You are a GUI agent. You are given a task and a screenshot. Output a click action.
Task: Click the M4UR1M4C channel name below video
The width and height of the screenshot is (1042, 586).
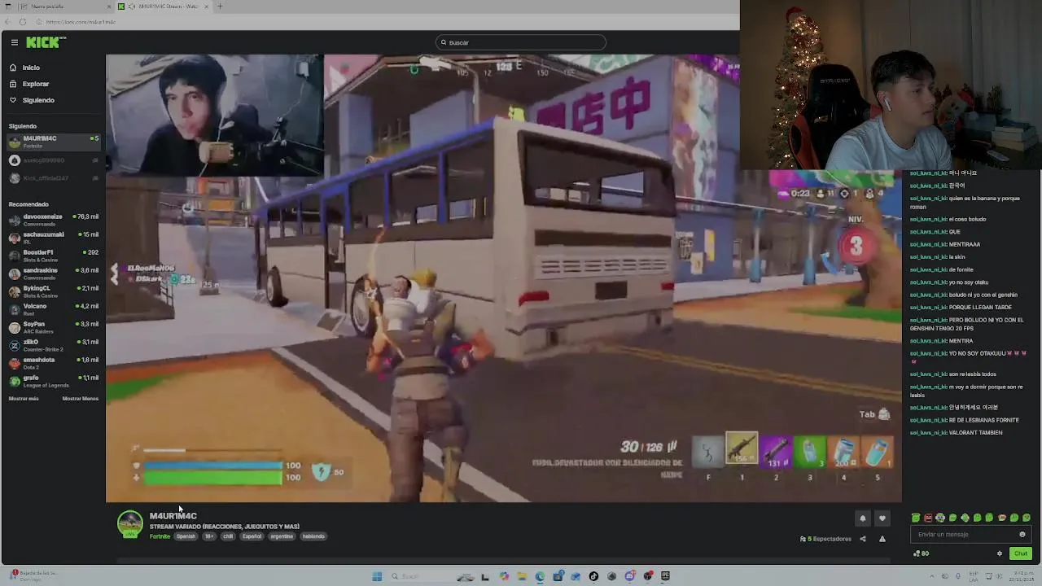click(173, 516)
